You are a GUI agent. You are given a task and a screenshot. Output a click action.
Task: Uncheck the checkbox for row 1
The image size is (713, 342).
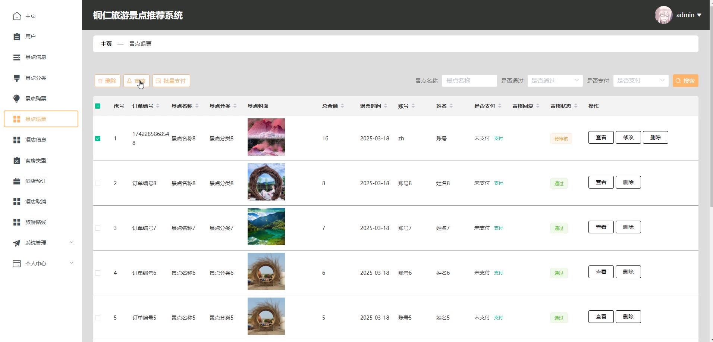(98, 139)
